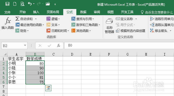Click 追踪从属单元格

tap(162, 25)
